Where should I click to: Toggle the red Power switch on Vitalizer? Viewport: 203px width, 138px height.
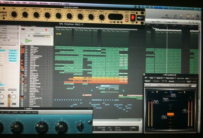point(133,18)
